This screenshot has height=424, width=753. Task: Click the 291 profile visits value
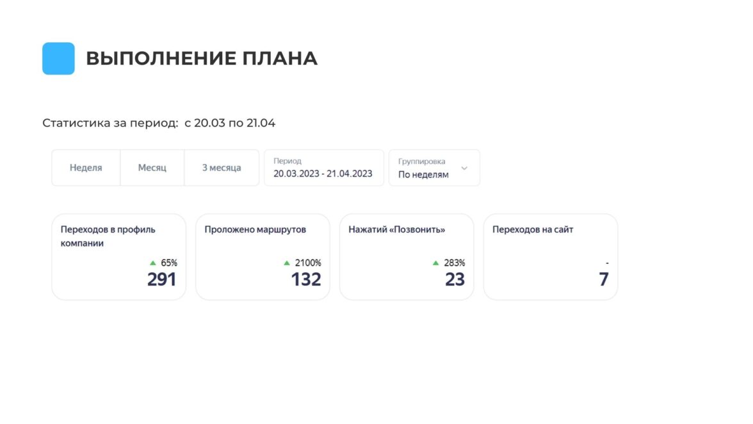(x=161, y=279)
